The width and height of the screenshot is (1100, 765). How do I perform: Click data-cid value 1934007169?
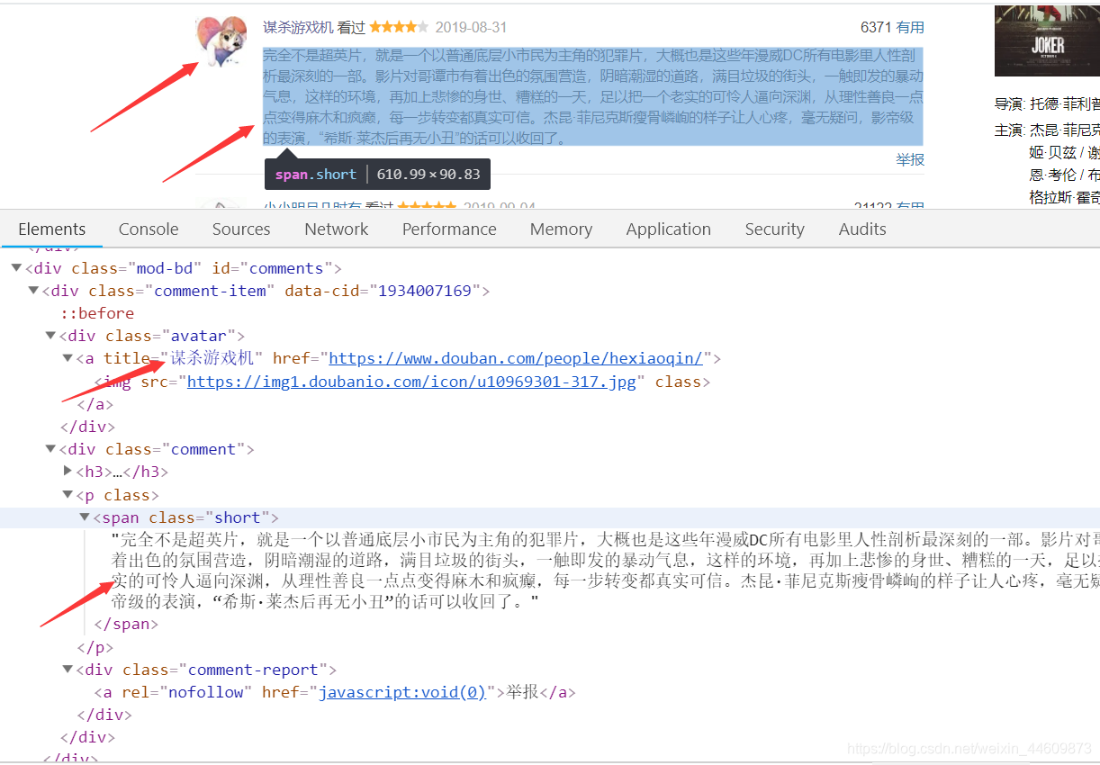425,291
